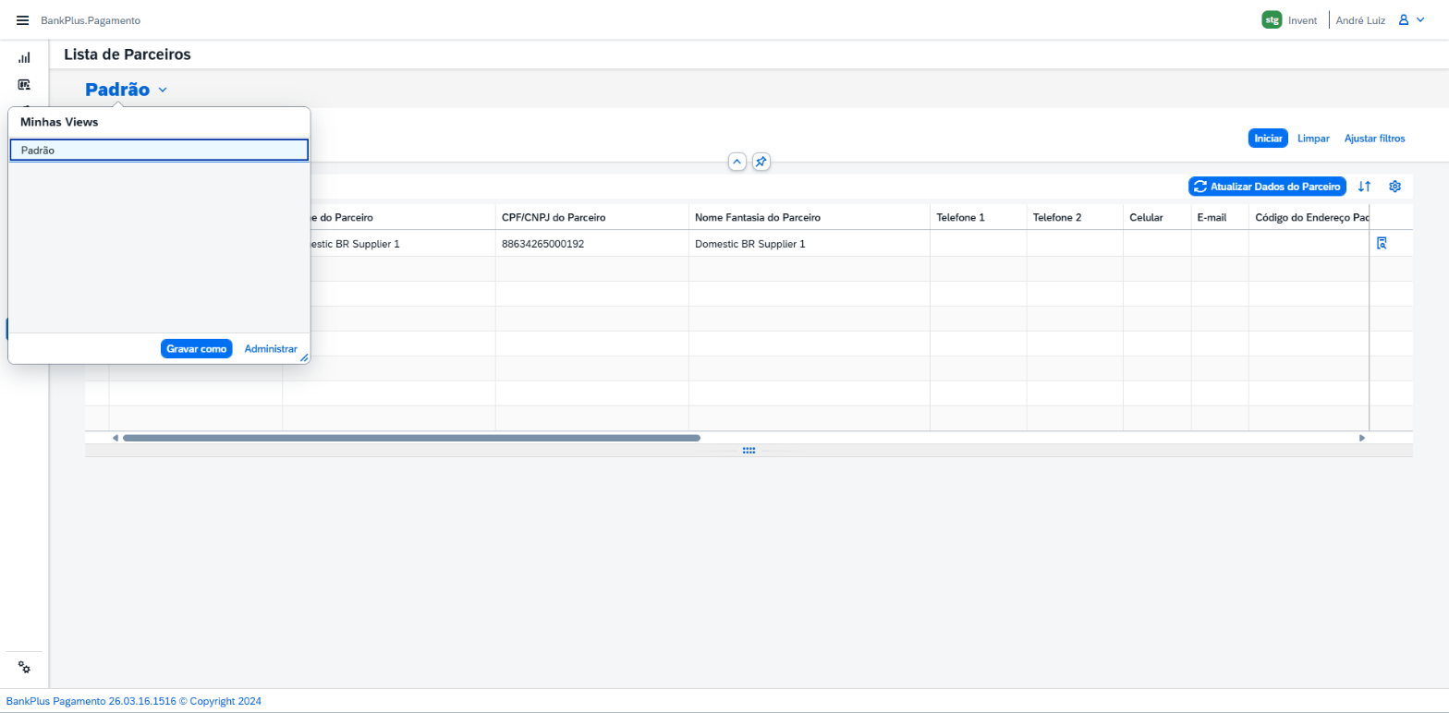Open the chart analytics sidebar icon
This screenshot has width=1449, height=713.
[24, 57]
